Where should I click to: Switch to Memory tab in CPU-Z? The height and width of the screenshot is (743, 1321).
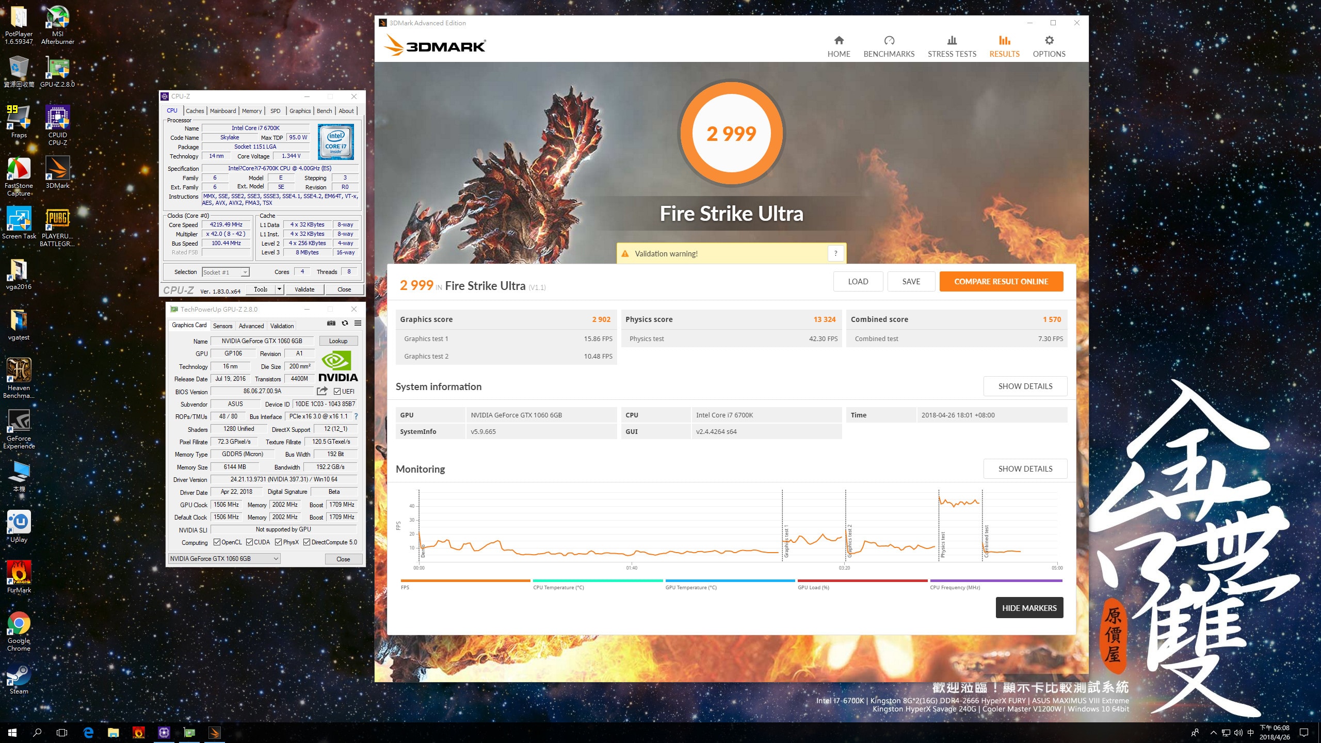[x=252, y=111]
